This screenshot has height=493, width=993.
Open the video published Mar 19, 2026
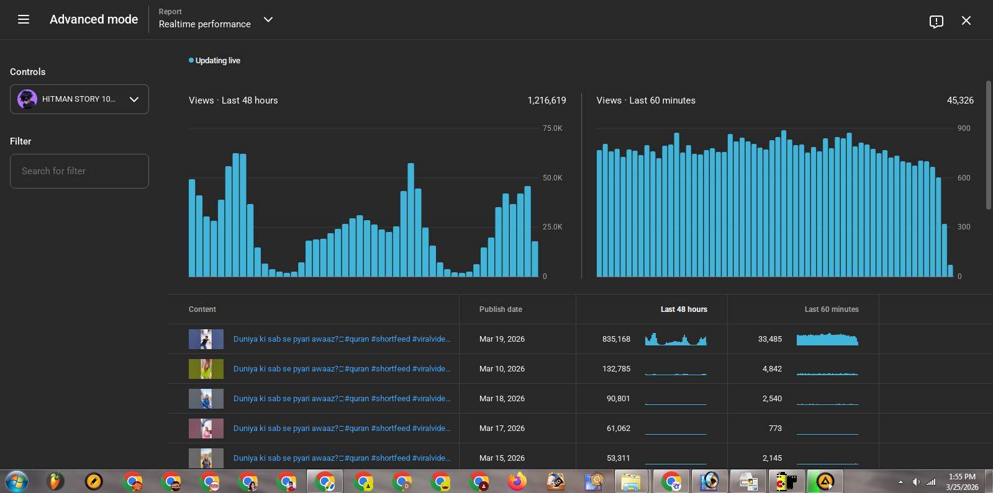pyautogui.click(x=342, y=339)
